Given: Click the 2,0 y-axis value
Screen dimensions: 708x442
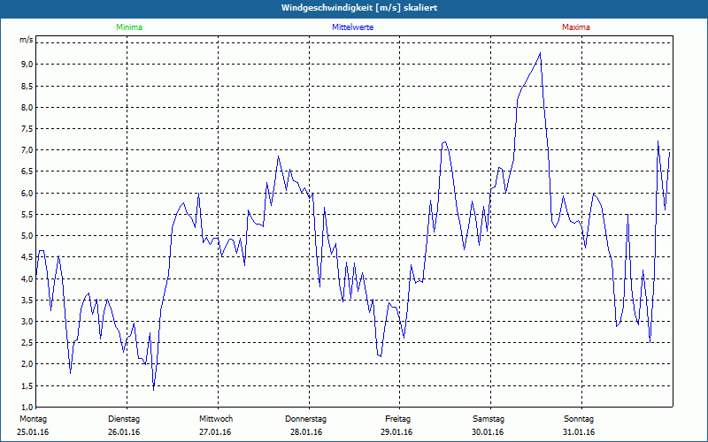Looking at the screenshot, I should [27, 364].
